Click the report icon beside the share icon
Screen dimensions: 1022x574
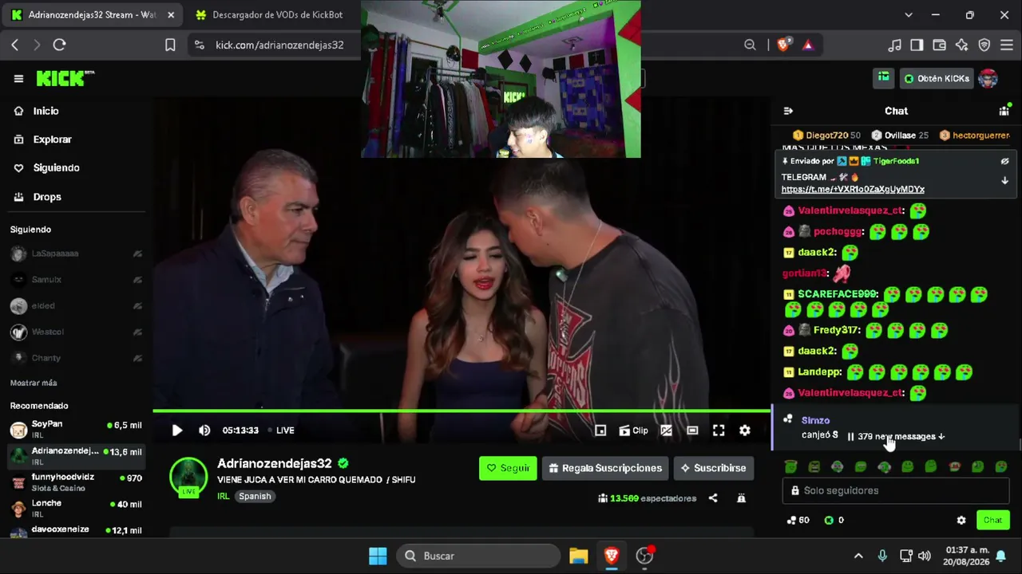[x=741, y=498]
